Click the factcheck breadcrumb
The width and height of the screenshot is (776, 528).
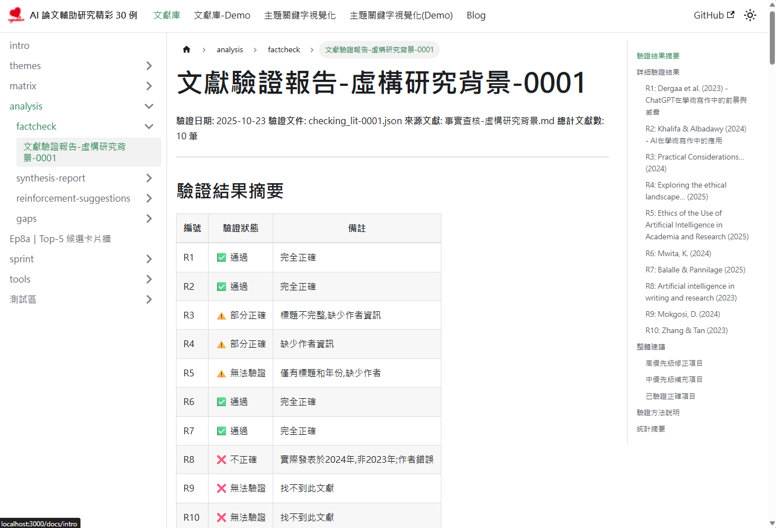click(x=284, y=49)
